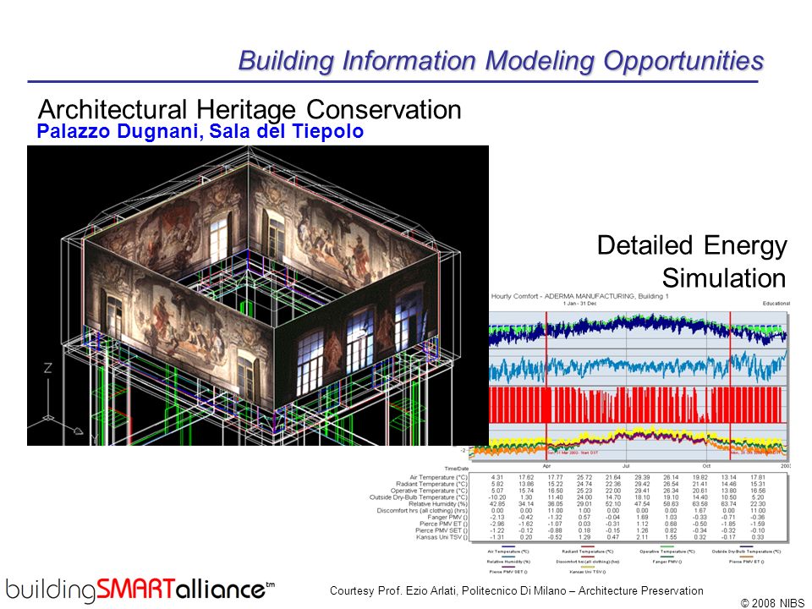Click the Pierce PMV SET legend entry
Viewport: 812px width, 609px height.
pyautogui.click(x=508, y=570)
